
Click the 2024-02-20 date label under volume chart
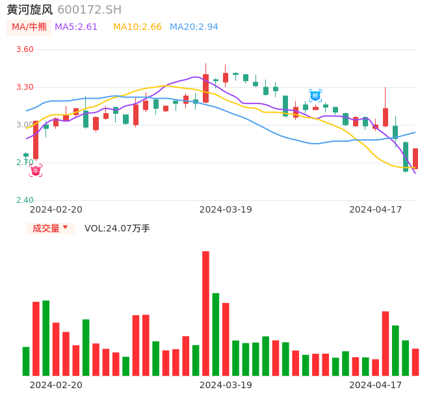pyautogui.click(x=56, y=385)
